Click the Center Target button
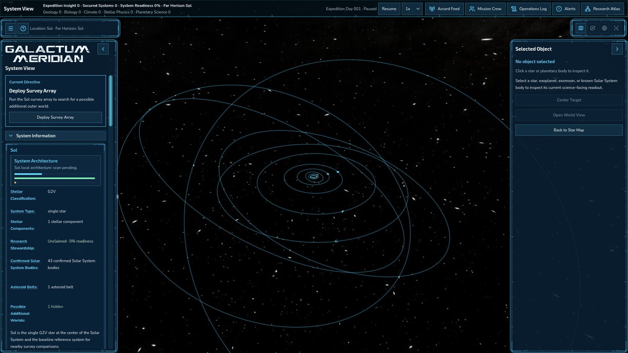This screenshot has height=353, width=628. [x=569, y=100]
